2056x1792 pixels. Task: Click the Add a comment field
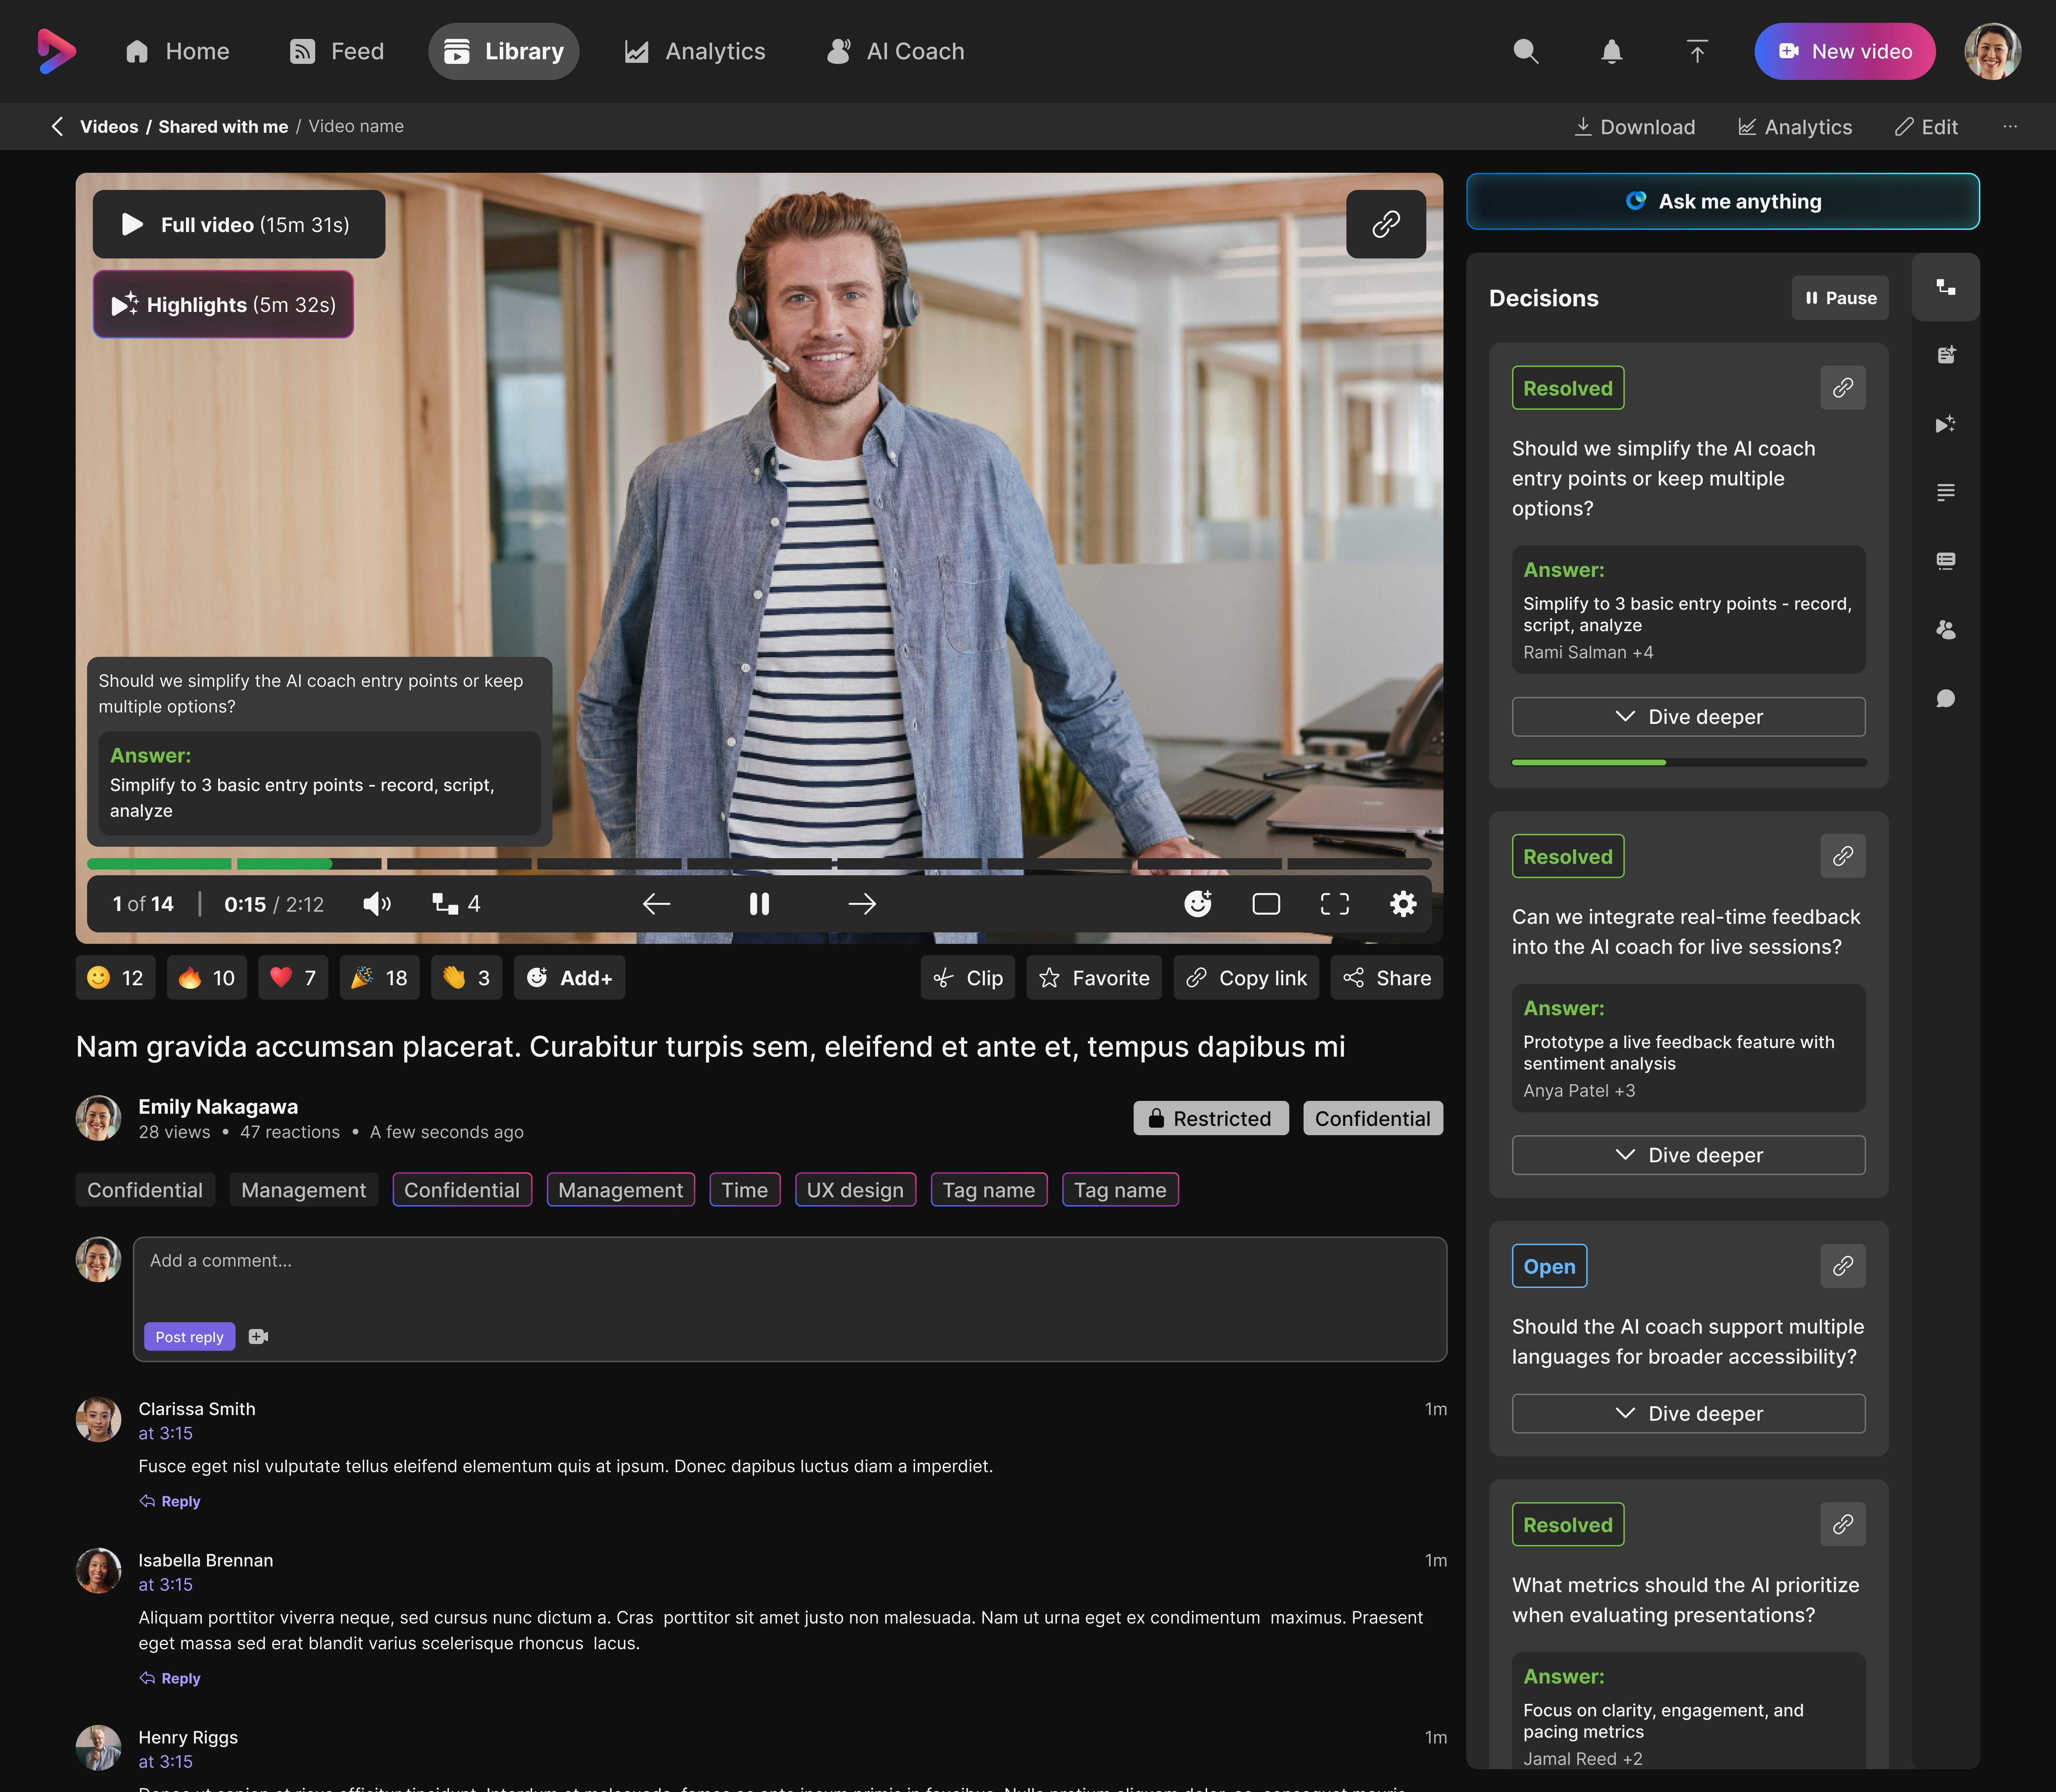click(790, 1299)
